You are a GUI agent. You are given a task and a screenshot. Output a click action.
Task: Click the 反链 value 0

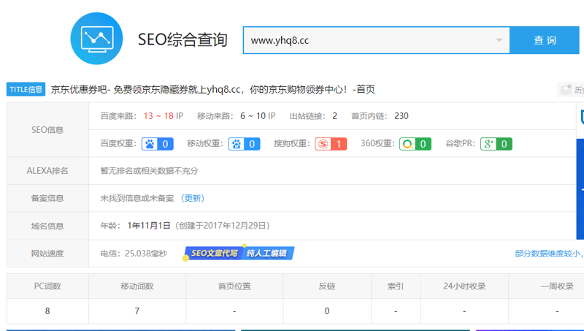pos(327,311)
